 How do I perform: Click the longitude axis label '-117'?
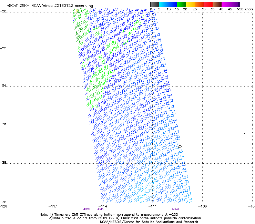point(53,206)
